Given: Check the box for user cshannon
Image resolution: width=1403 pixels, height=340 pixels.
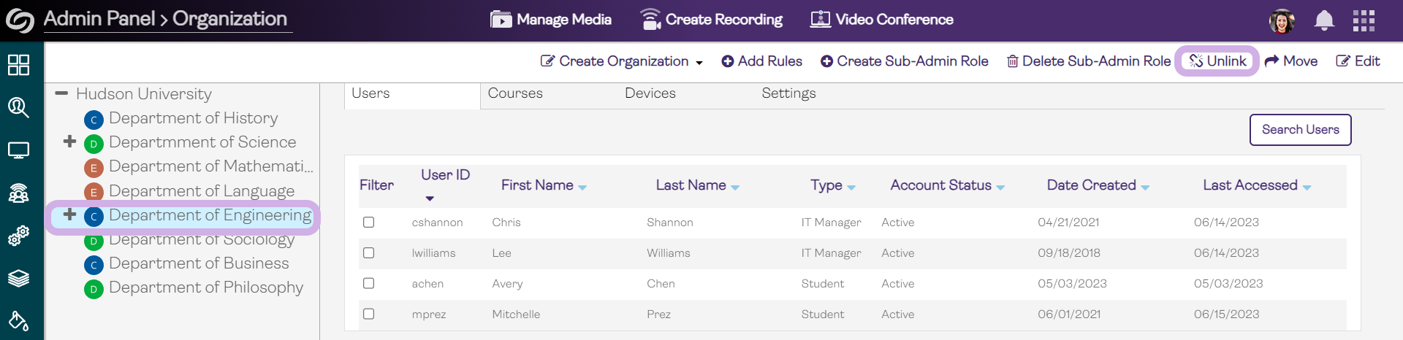Looking at the screenshot, I should [x=369, y=223].
